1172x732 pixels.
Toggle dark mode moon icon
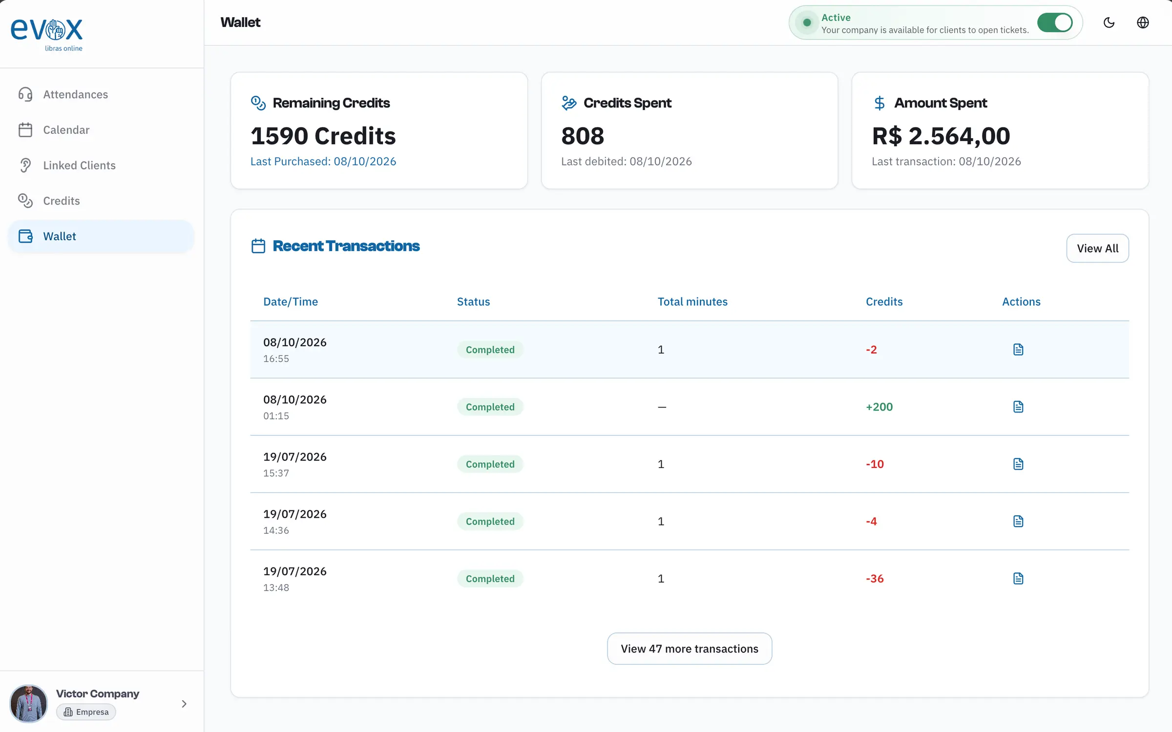(x=1109, y=22)
